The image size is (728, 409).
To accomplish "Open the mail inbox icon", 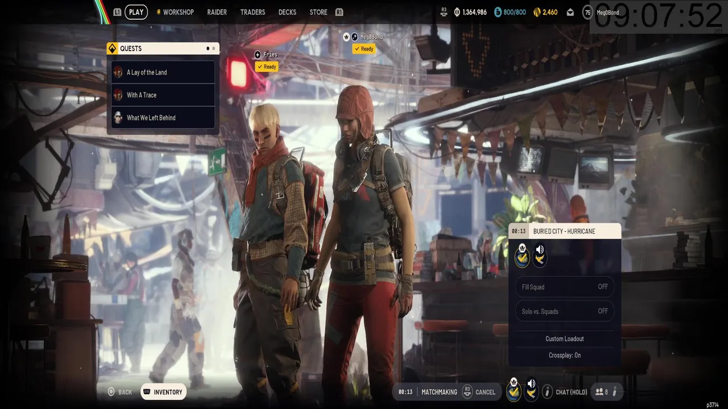I will coord(570,12).
